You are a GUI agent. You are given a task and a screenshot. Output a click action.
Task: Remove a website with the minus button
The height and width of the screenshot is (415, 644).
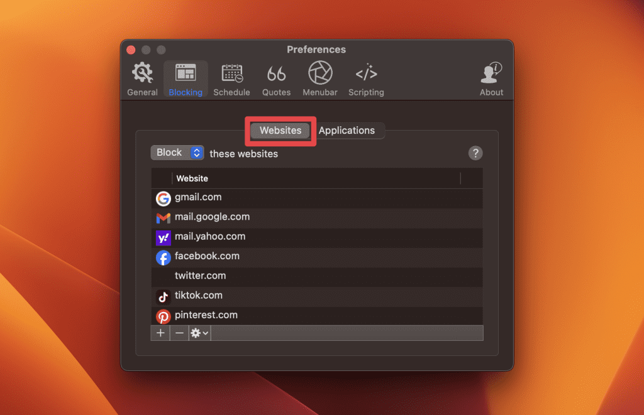point(179,333)
